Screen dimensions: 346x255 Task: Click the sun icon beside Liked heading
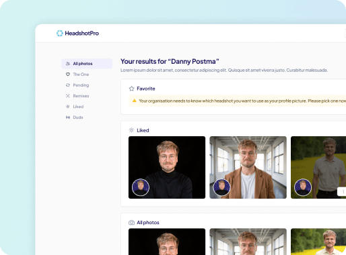131,130
